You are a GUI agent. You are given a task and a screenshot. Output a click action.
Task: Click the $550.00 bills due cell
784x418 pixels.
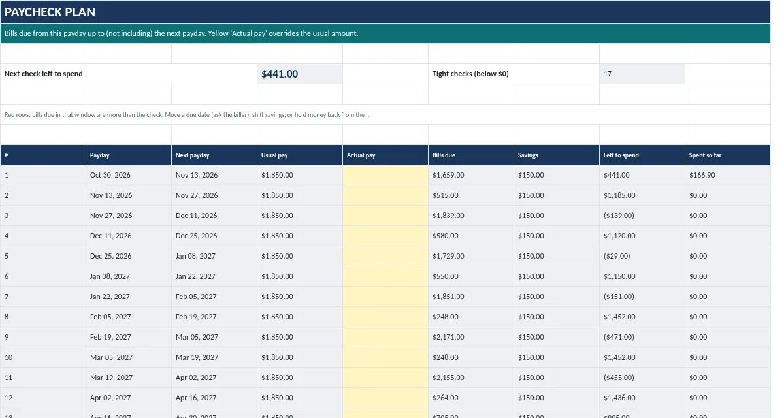(471, 276)
